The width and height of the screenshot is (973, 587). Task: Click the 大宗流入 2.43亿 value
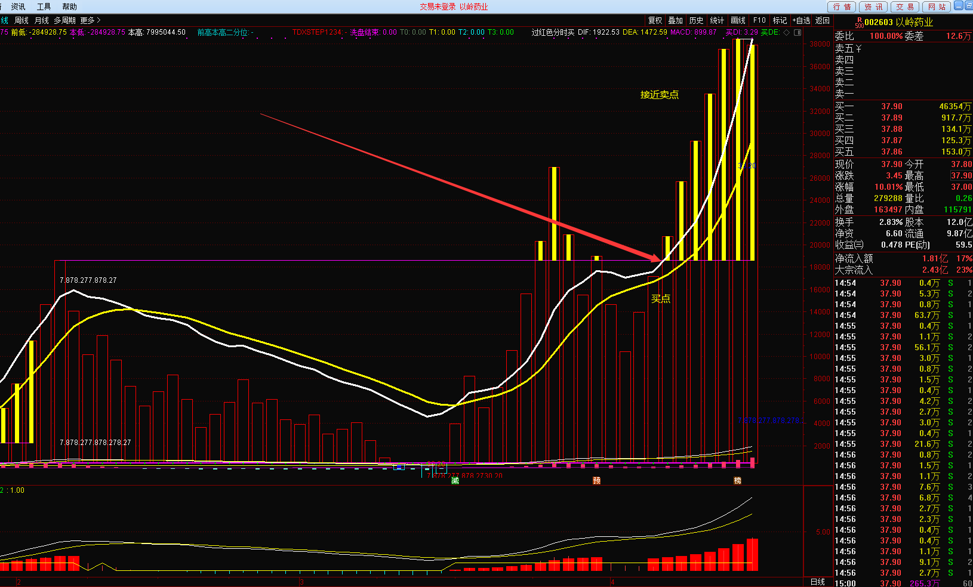(x=935, y=270)
